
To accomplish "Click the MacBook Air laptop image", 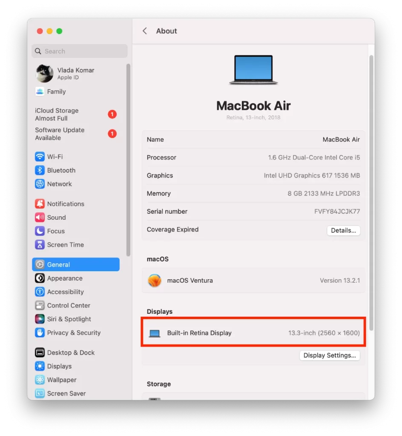I will [253, 70].
